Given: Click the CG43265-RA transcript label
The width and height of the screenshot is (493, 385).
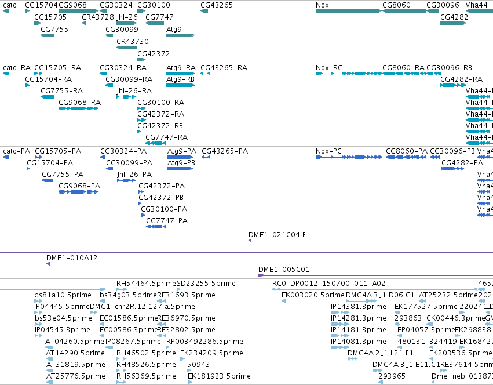Looking at the screenshot, I should click(224, 68).
